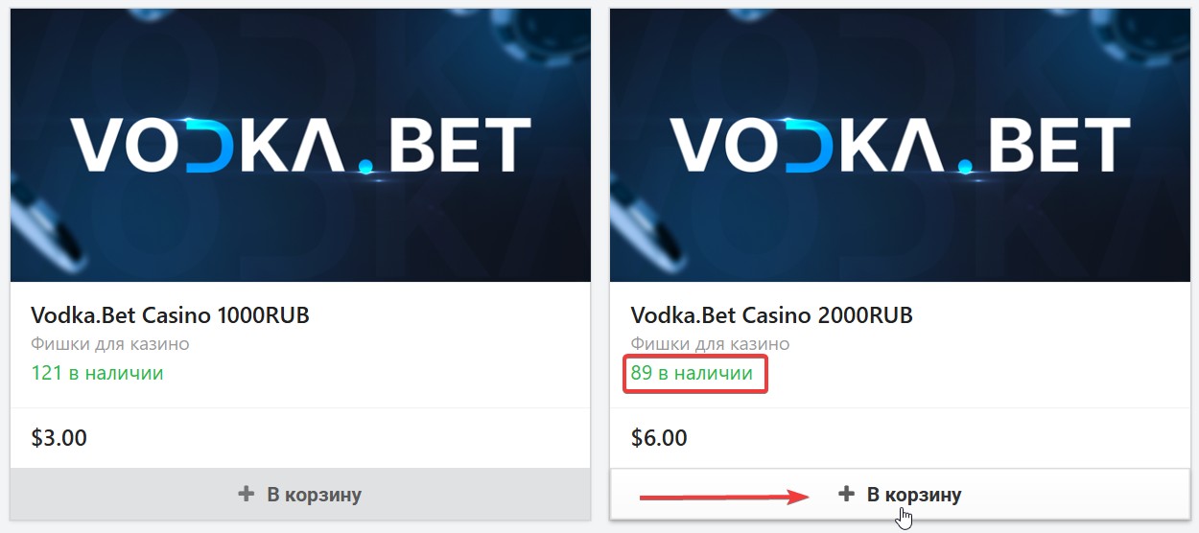Click the blue D letter in left Vodka.Bet logo
The image size is (1199, 533).
coord(208,146)
